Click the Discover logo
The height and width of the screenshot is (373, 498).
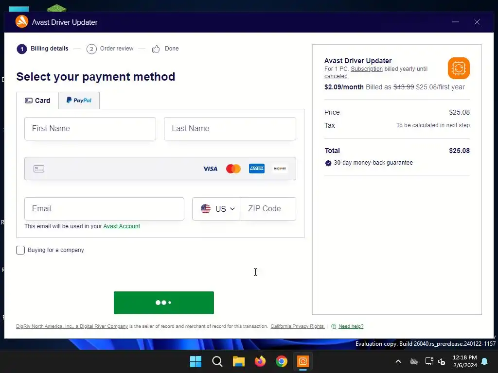click(280, 169)
